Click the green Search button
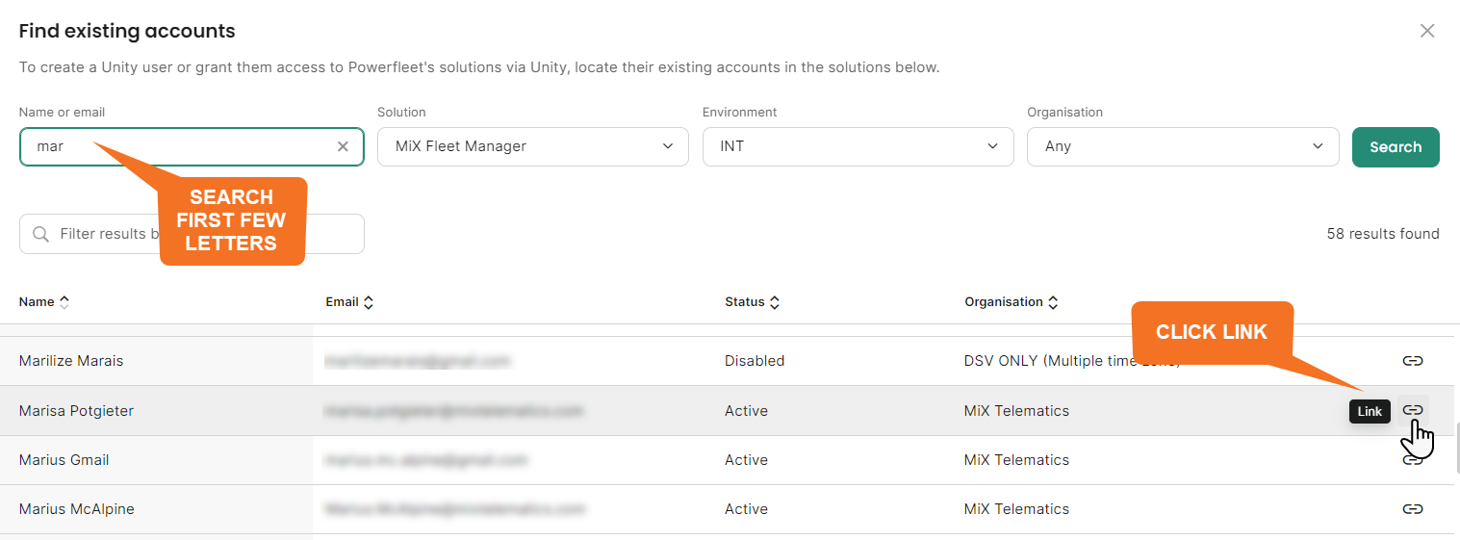Image resolution: width=1460 pixels, height=540 pixels. tap(1396, 147)
